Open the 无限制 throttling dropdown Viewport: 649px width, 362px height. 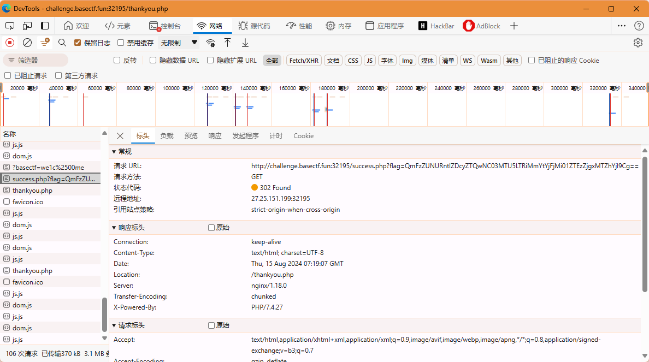tap(179, 43)
